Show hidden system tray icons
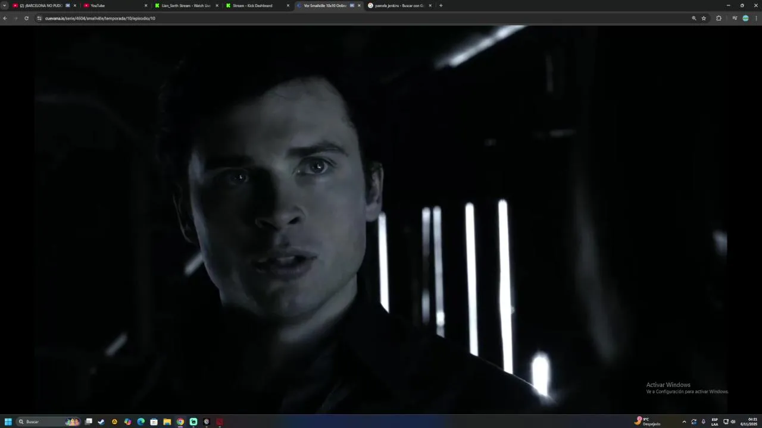Screen dimensions: 762x428 [684, 421]
